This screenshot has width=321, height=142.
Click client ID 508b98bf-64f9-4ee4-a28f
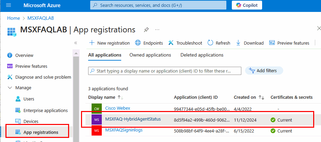click(202, 131)
